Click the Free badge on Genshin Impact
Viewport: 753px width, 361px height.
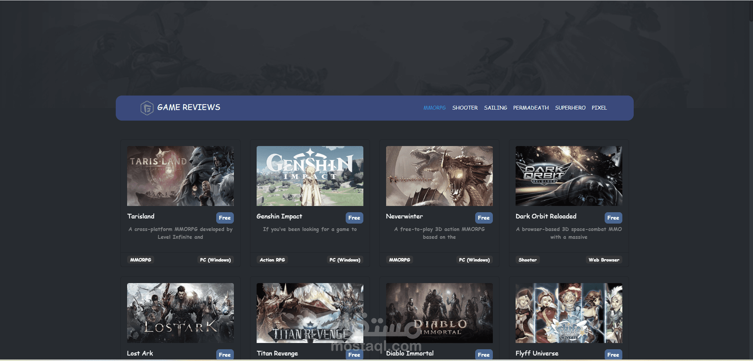pyautogui.click(x=354, y=218)
